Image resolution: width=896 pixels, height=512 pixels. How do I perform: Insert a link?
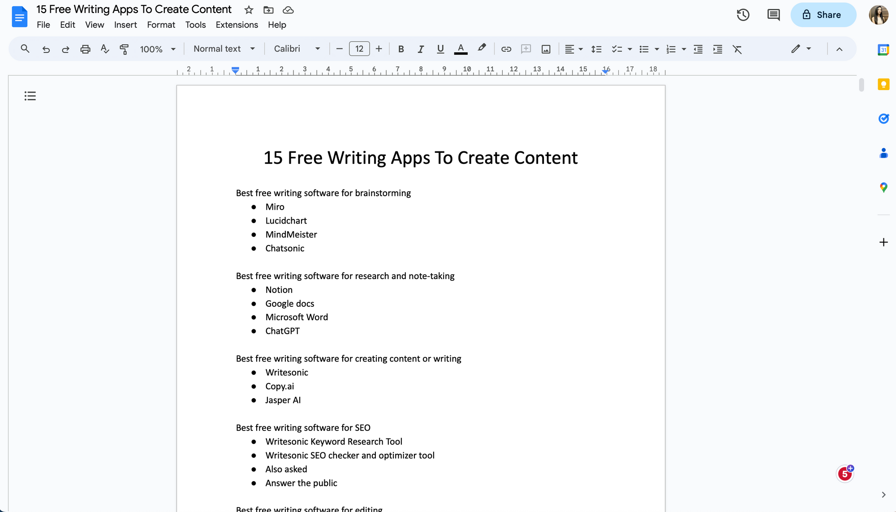tap(506, 49)
